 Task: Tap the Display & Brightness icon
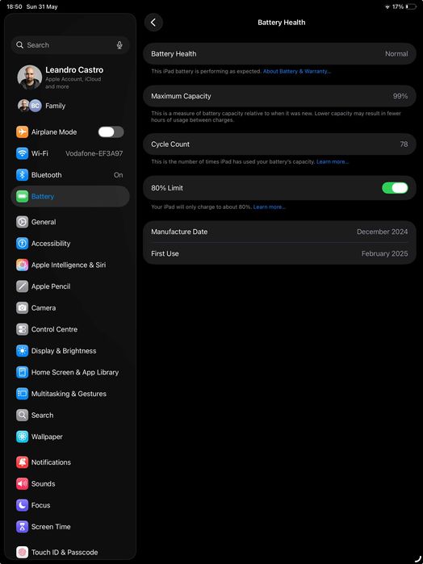coord(22,351)
